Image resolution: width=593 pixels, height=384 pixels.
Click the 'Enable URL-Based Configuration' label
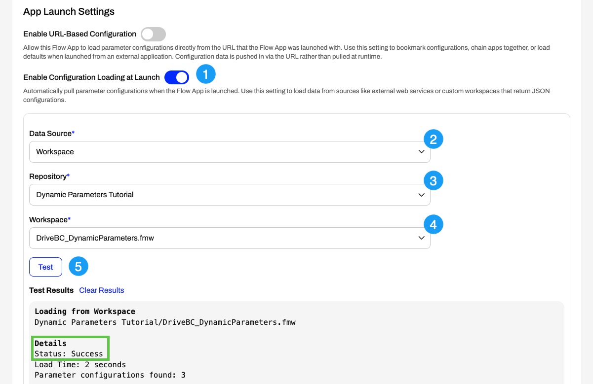(x=79, y=34)
